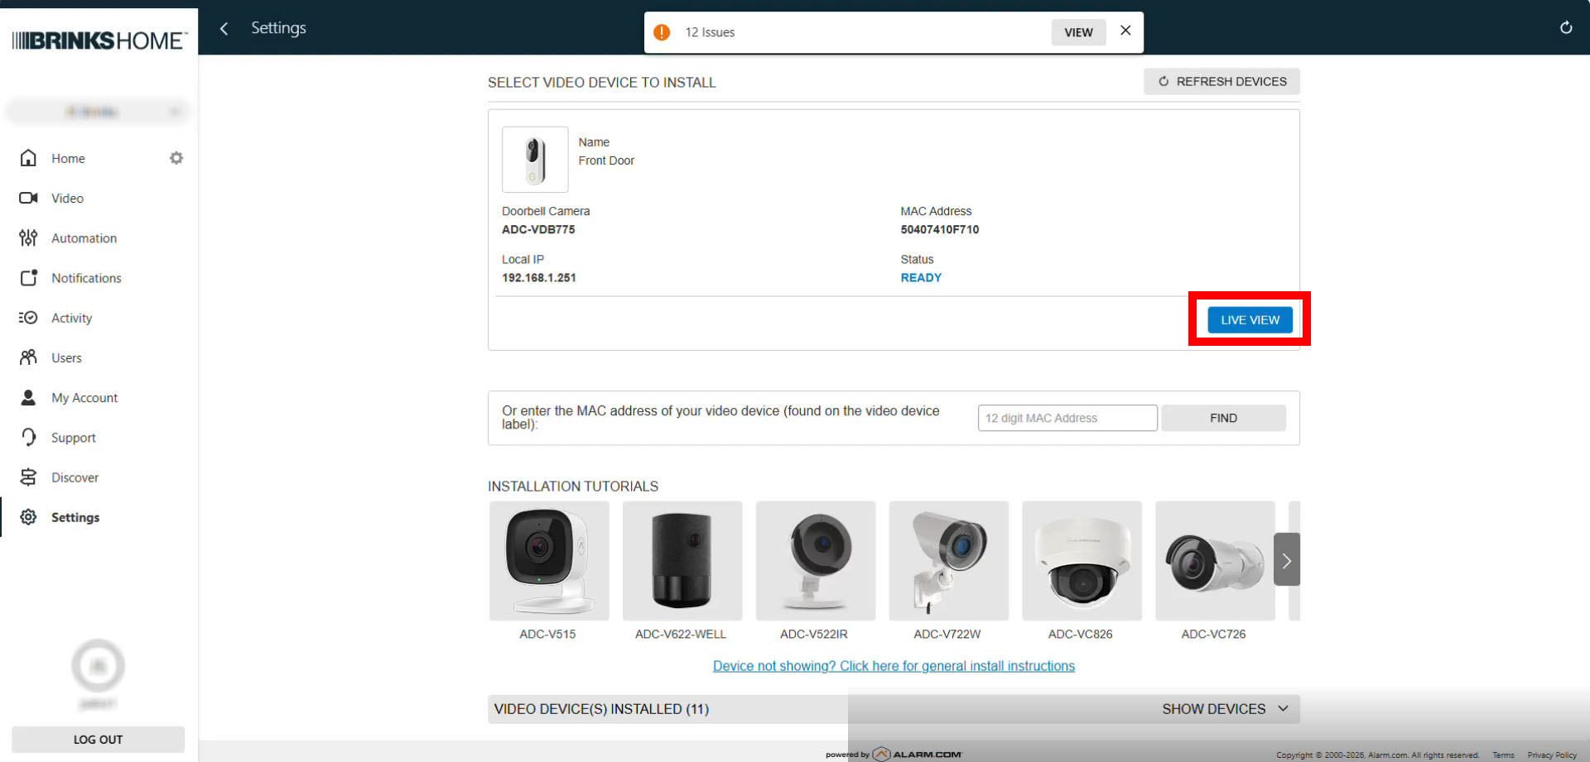
Task: Click the blurred user avatar icon
Action: pos(98,665)
